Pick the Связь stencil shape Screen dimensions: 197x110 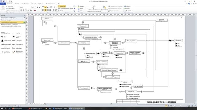pyautogui.click(x=4, y=37)
